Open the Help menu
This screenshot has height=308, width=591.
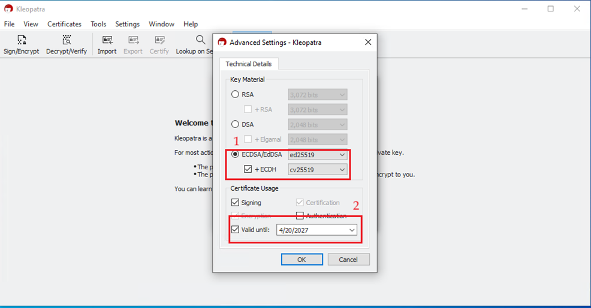[191, 24]
